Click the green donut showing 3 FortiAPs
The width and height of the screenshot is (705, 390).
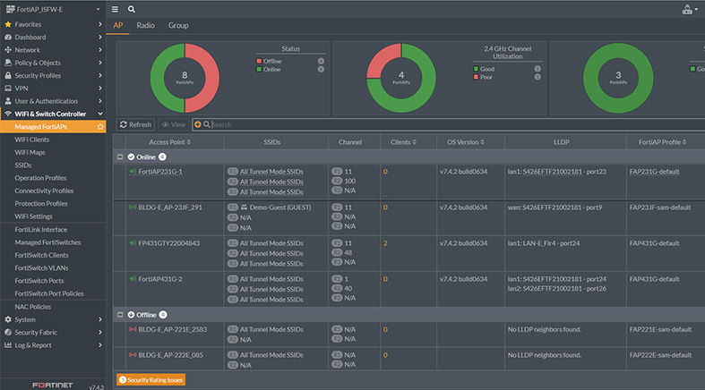(618, 78)
